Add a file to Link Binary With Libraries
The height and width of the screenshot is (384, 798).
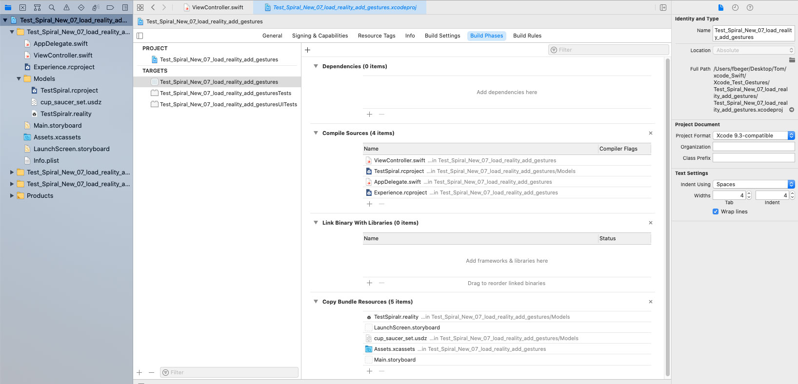[x=369, y=283]
